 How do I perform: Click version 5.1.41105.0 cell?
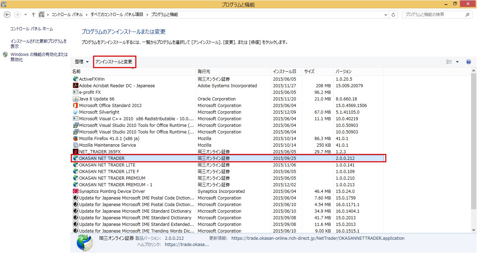coord(347,112)
